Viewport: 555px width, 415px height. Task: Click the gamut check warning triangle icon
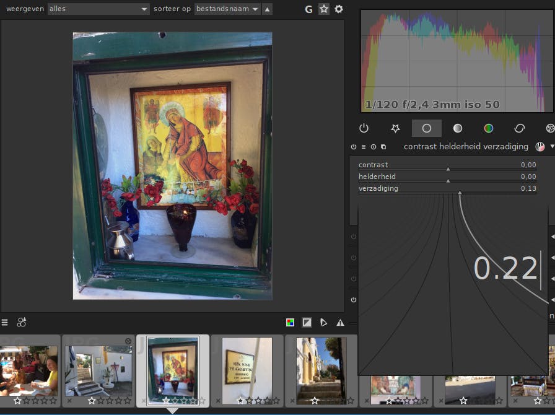pyautogui.click(x=340, y=323)
